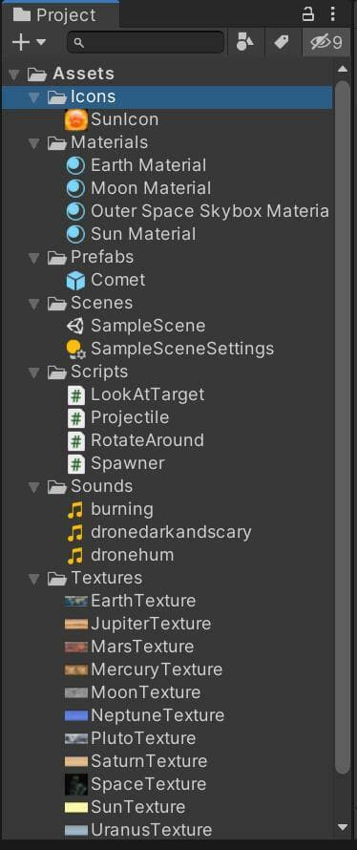Click the Comet prefab cube icon
357x850 pixels.
[x=75, y=280]
